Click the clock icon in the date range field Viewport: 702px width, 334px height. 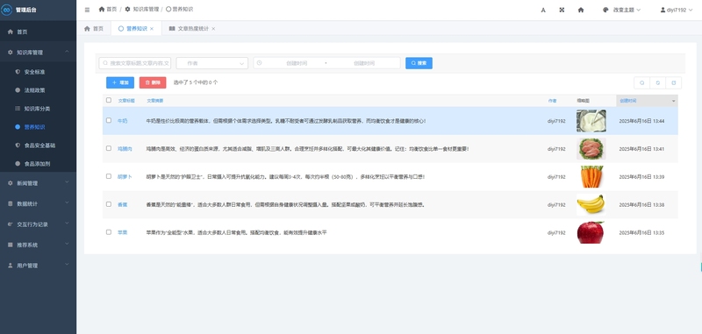[259, 63]
